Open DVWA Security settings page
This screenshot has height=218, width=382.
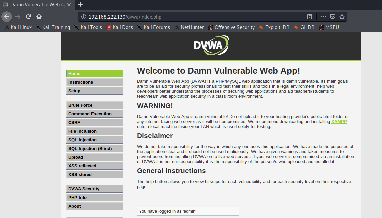pyautogui.click(x=95, y=189)
